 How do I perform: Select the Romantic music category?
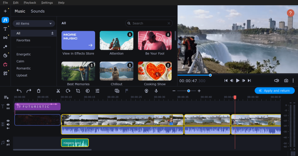pyautogui.click(x=24, y=68)
